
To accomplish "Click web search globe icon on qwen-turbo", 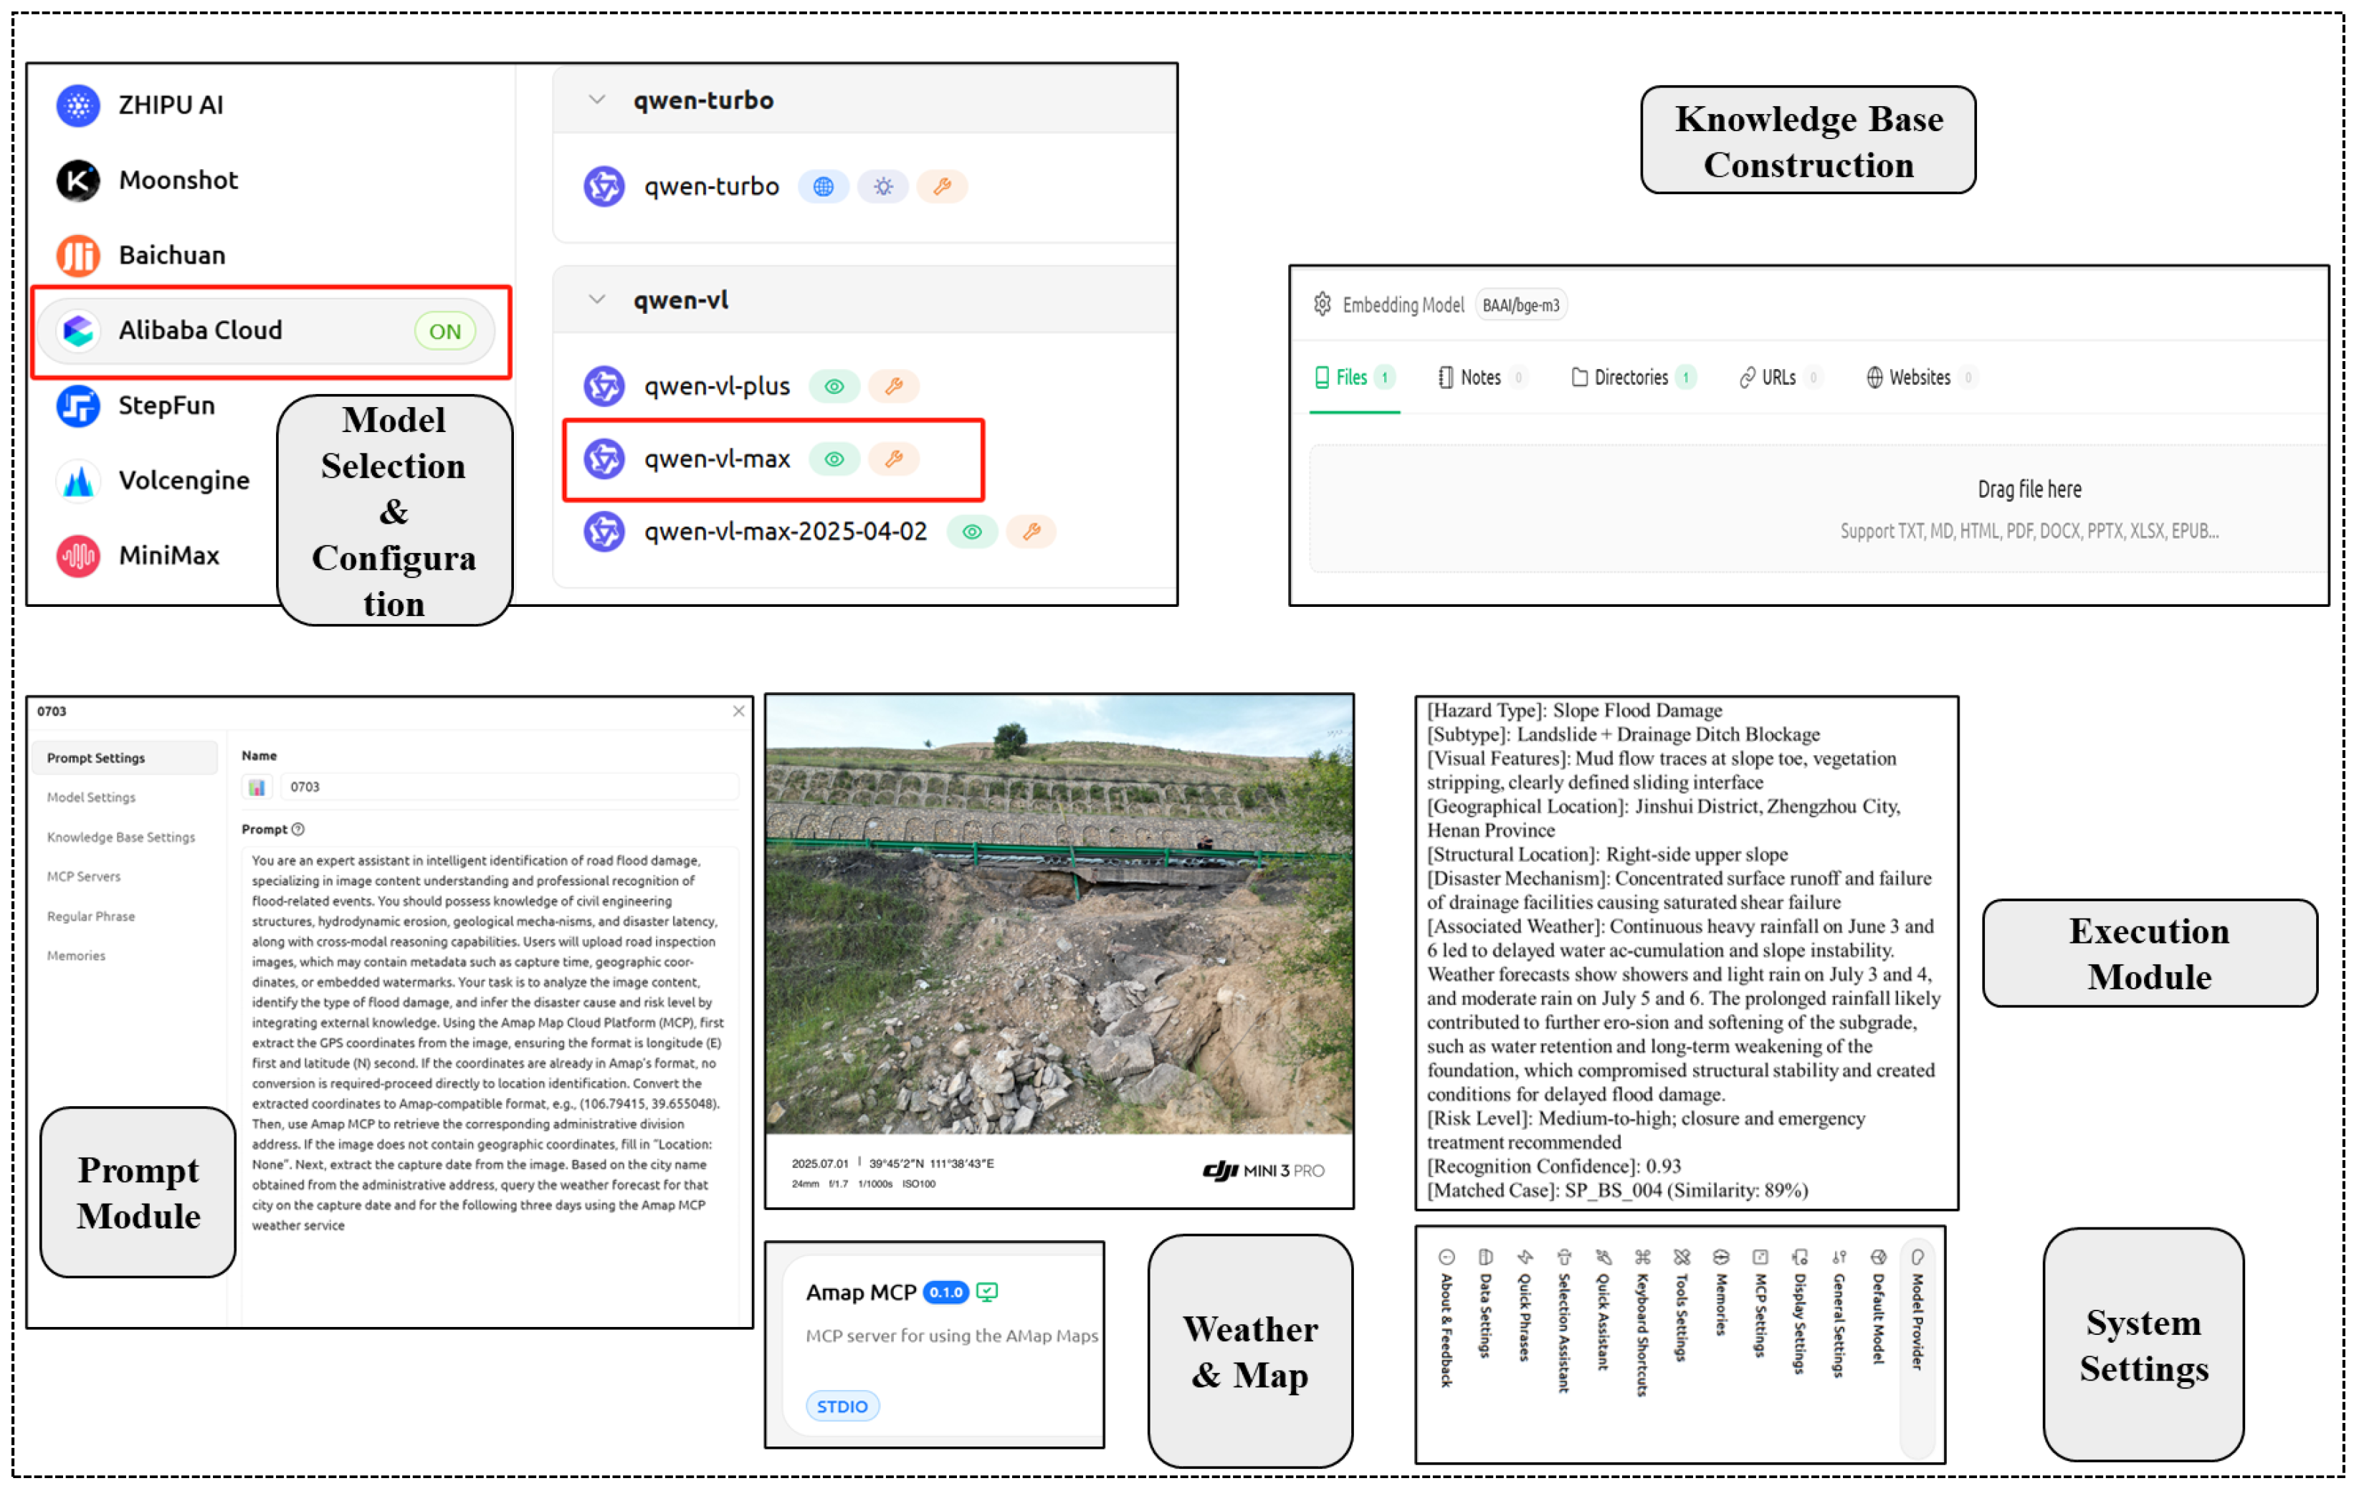I will click(x=823, y=186).
